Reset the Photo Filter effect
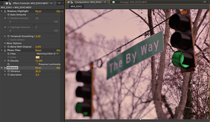The height and width of the screenshot is (122, 210). click(x=38, y=50)
